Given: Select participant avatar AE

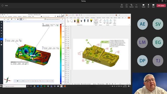Looking at the screenshot, I should click(x=142, y=24).
